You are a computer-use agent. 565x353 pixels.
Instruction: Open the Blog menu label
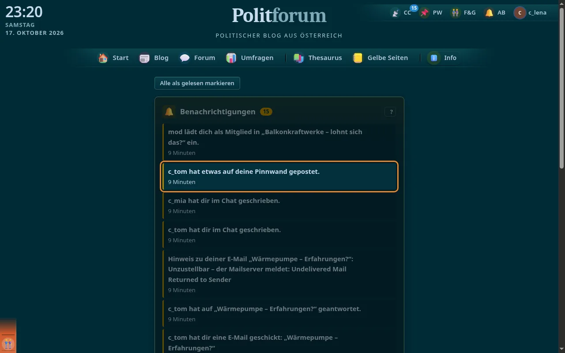tap(161, 58)
